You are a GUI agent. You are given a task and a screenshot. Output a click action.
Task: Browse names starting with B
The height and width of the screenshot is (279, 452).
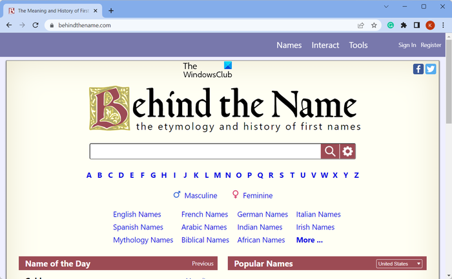99,175
